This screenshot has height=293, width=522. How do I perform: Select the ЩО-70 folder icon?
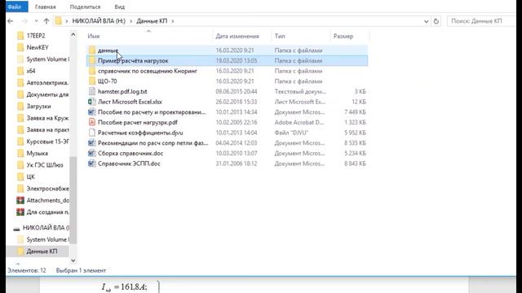(92, 81)
